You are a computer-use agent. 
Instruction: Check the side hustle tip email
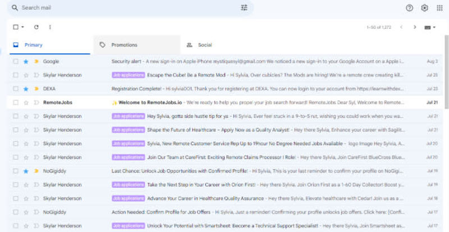click(x=16, y=116)
